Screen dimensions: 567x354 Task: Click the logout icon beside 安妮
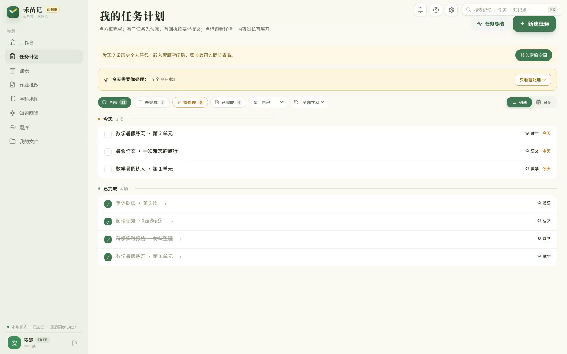coord(74,343)
